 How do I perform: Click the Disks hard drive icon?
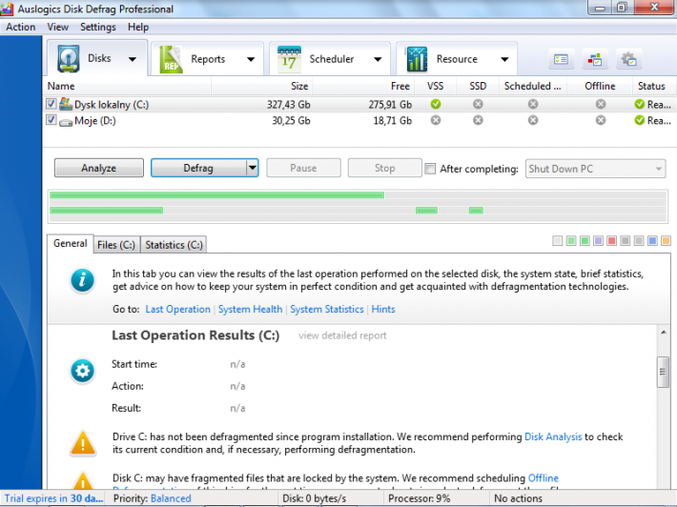point(69,59)
